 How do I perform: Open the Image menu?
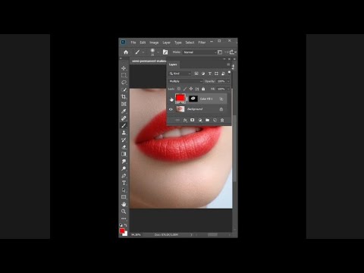click(154, 42)
